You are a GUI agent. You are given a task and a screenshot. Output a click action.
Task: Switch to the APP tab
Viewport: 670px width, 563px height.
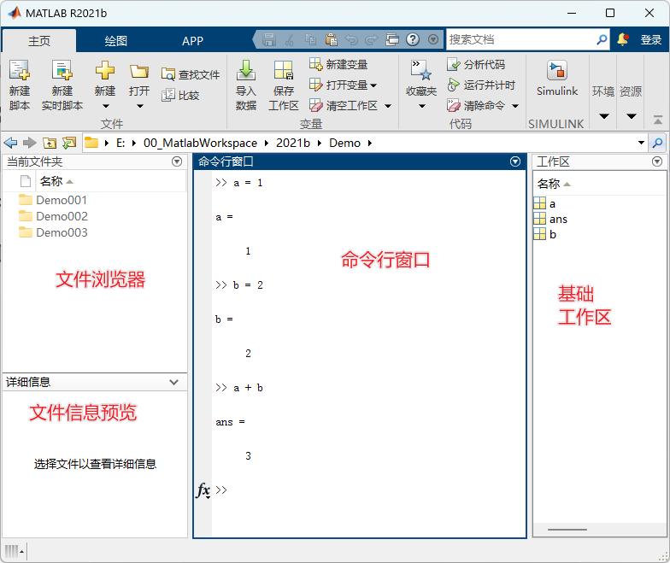[x=193, y=41]
